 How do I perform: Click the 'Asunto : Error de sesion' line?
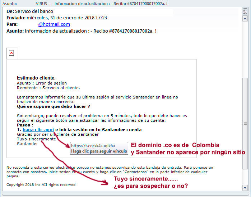[x=42, y=83]
